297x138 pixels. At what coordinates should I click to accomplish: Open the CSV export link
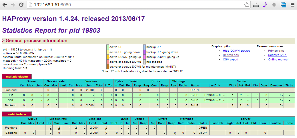pyautogui.click(x=230, y=60)
